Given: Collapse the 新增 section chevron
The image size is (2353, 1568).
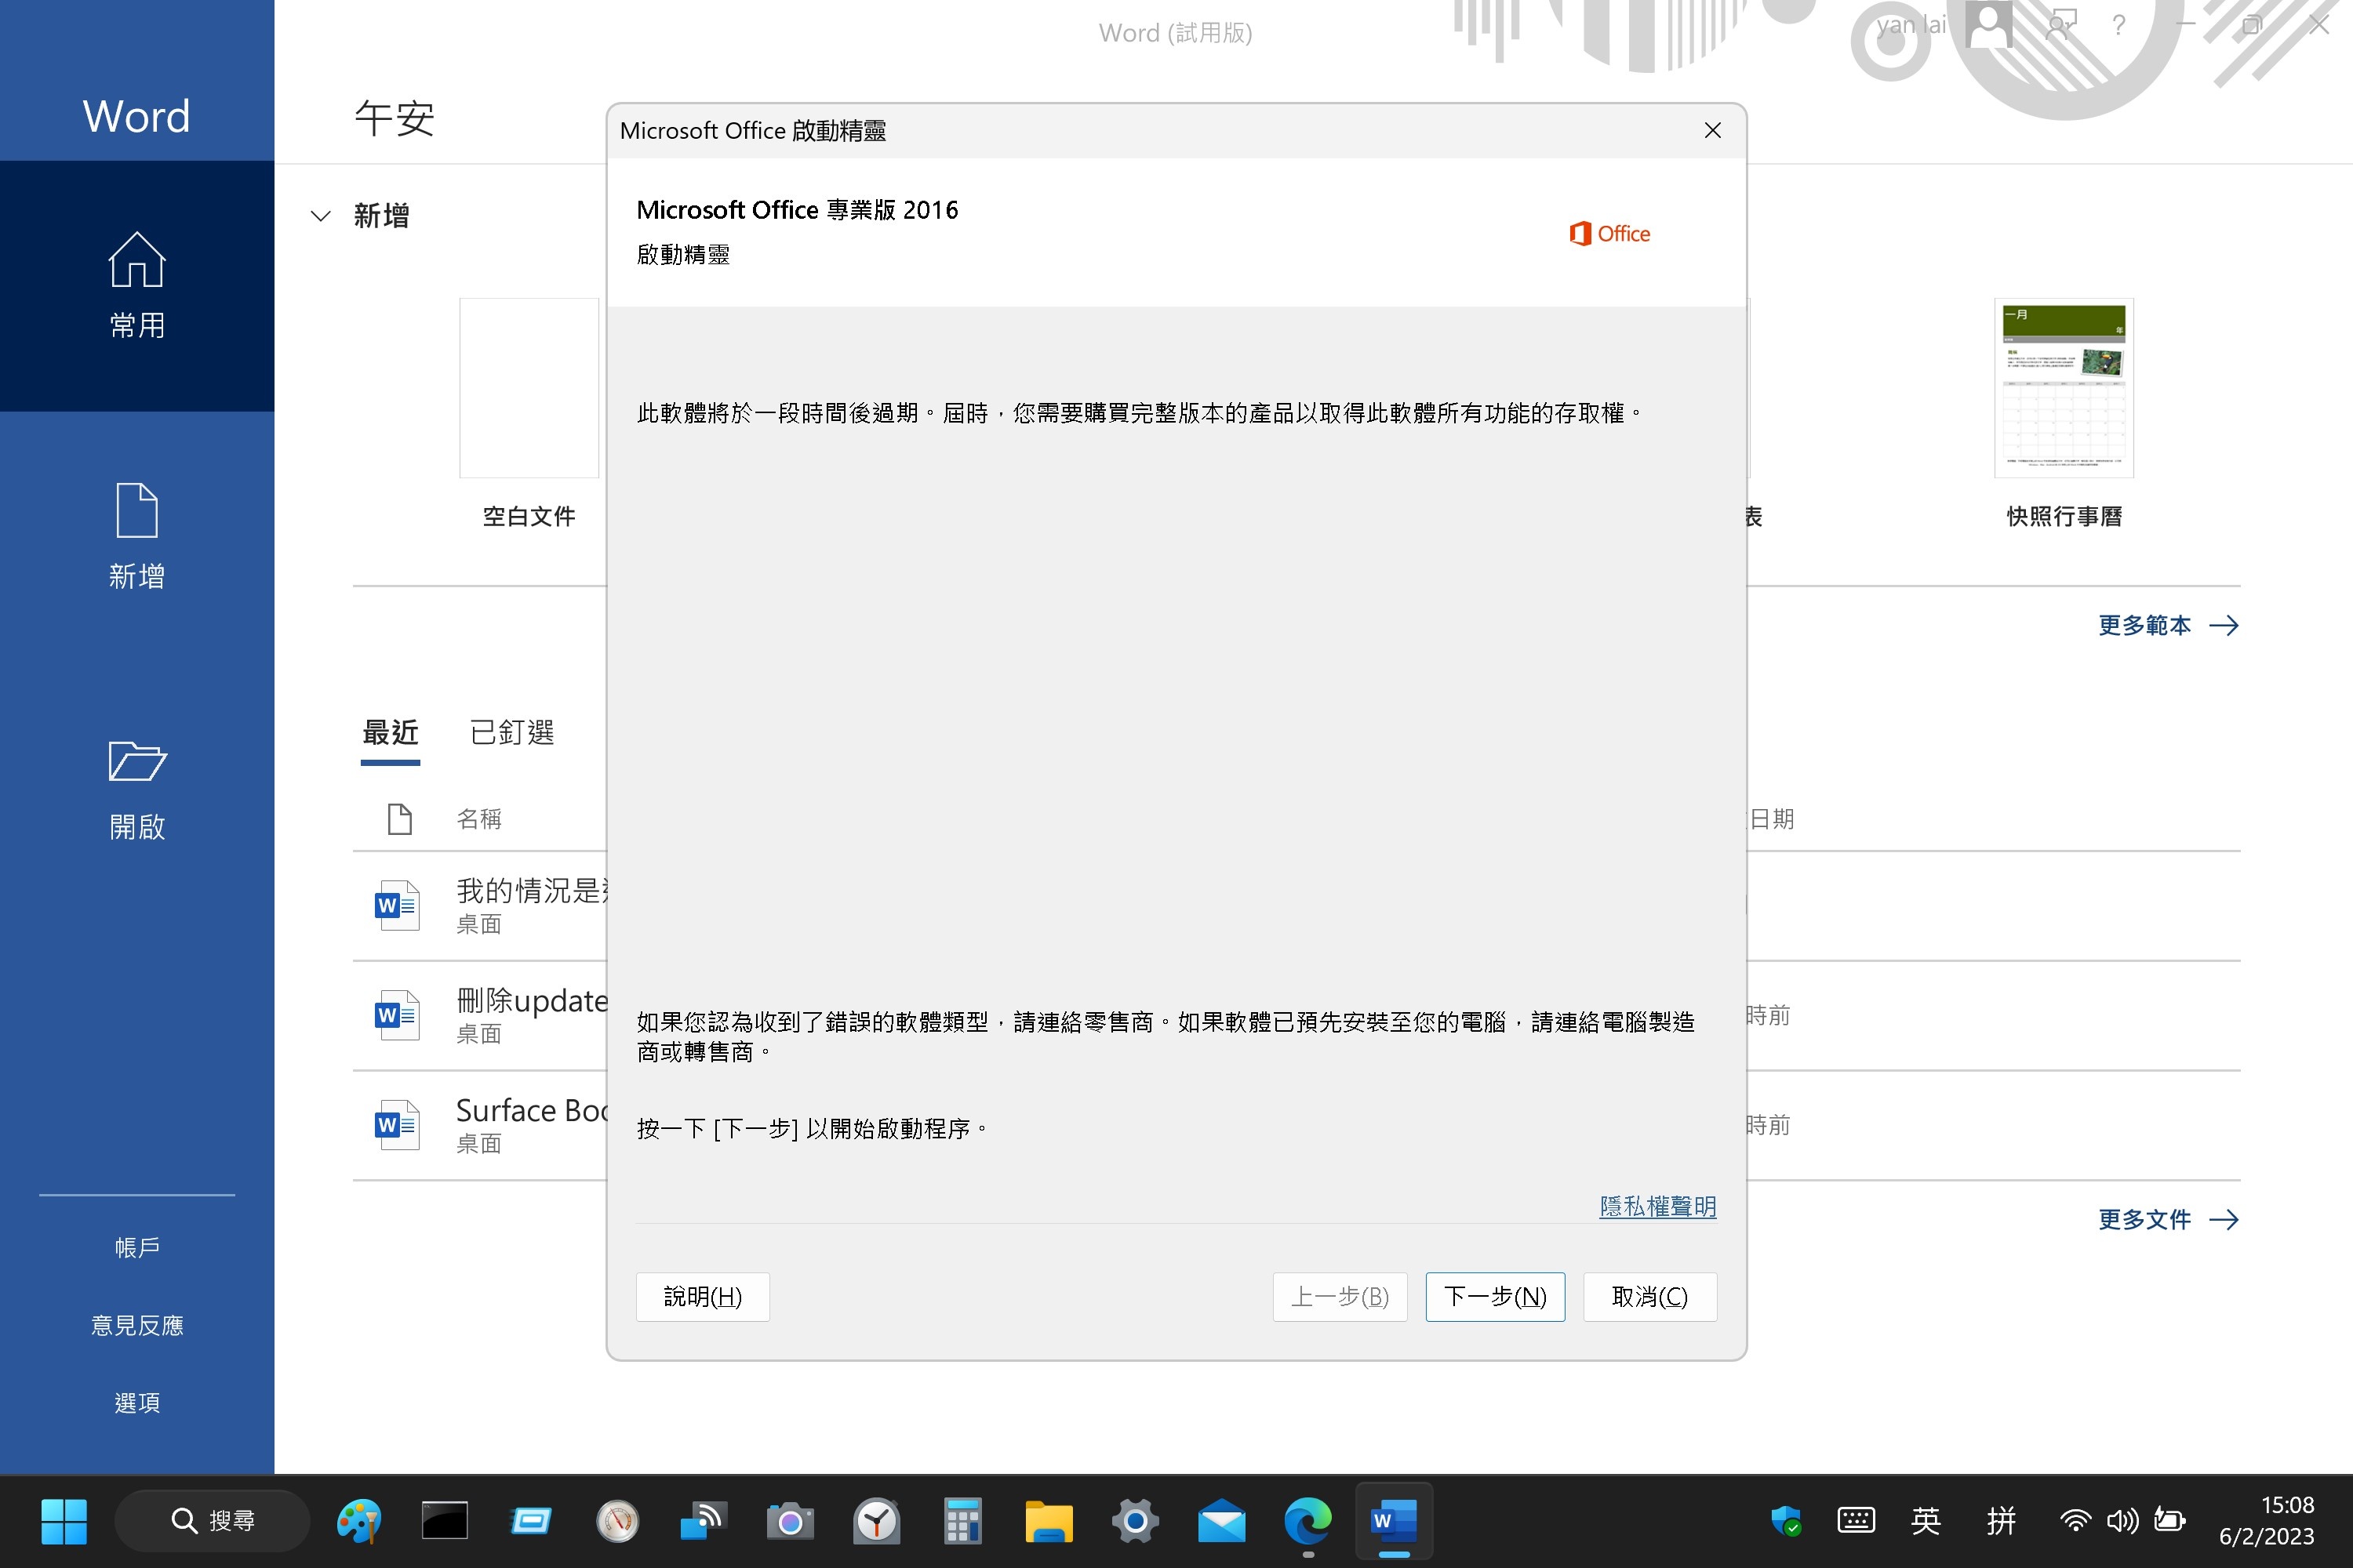Looking at the screenshot, I should pos(320,216).
